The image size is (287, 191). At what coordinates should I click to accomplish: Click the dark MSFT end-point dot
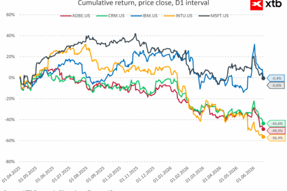pos(264,78)
